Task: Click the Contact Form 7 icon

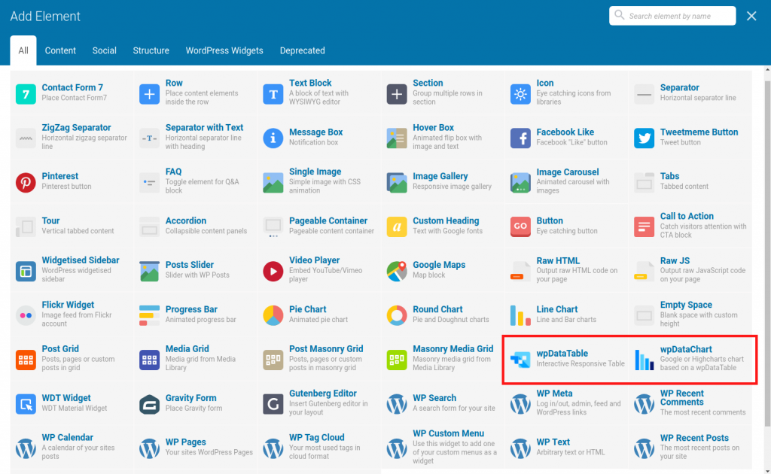Action: tap(26, 94)
